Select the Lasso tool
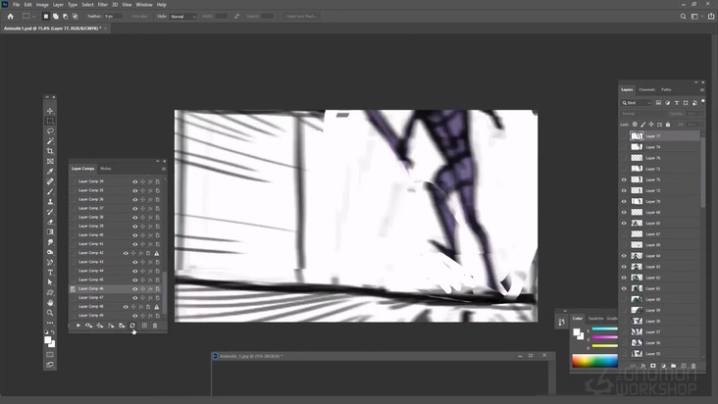 50,130
